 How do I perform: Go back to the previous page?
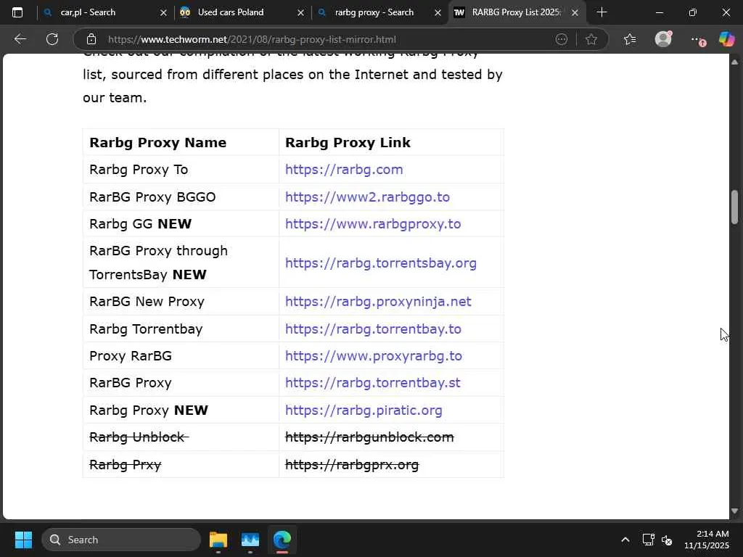click(x=20, y=39)
